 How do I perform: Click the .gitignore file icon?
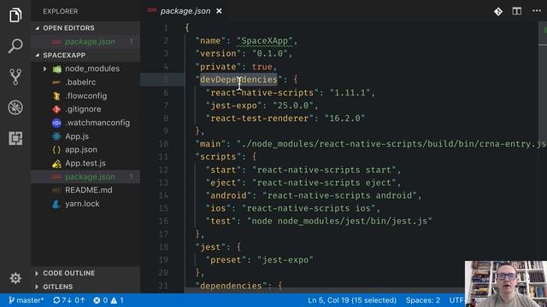[56, 109]
